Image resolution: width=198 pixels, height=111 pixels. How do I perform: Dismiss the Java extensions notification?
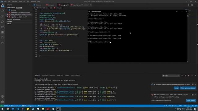pyautogui.click(x=195, y=84)
